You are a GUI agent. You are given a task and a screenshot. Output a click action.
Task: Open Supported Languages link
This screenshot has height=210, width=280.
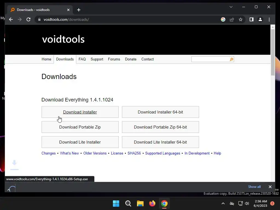(163, 153)
